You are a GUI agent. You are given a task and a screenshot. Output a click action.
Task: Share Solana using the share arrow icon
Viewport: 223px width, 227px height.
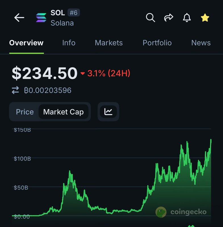tap(168, 18)
